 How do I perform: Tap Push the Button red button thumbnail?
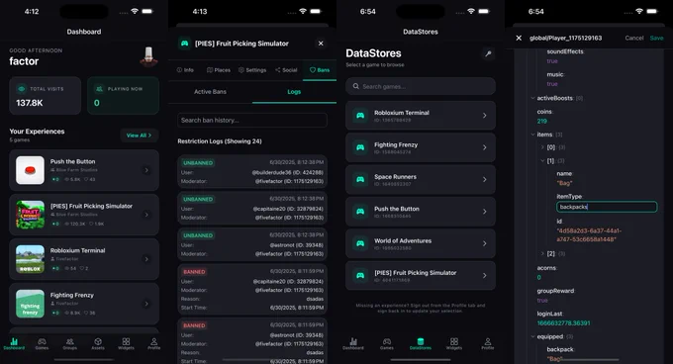[x=30, y=170]
